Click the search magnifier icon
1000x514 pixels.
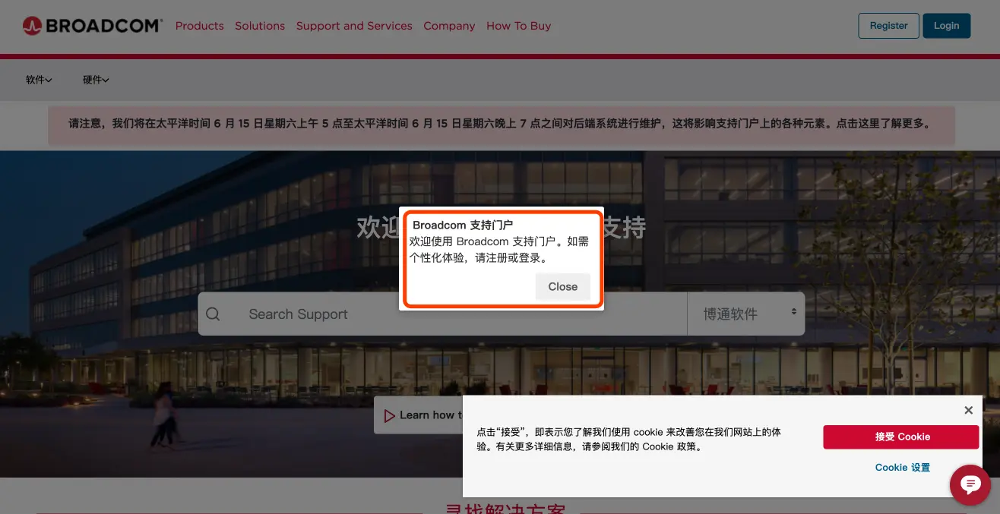coord(213,314)
